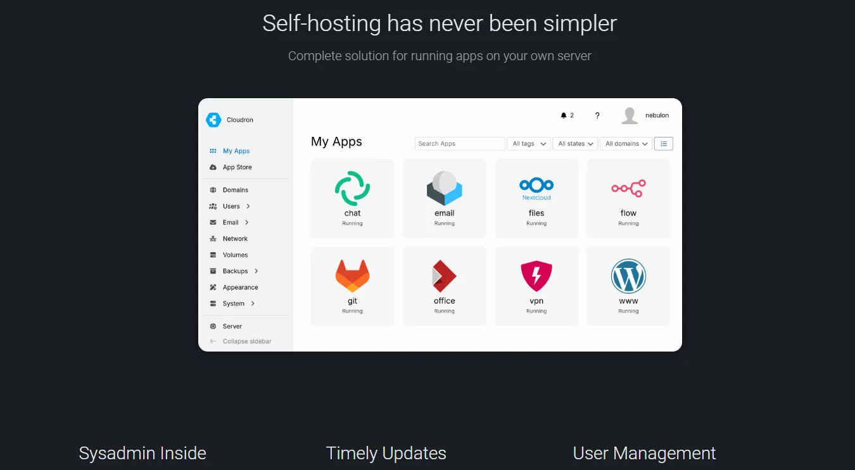Image resolution: width=855 pixels, height=470 pixels.
Task: Open the vpn shield app
Action: (536, 276)
